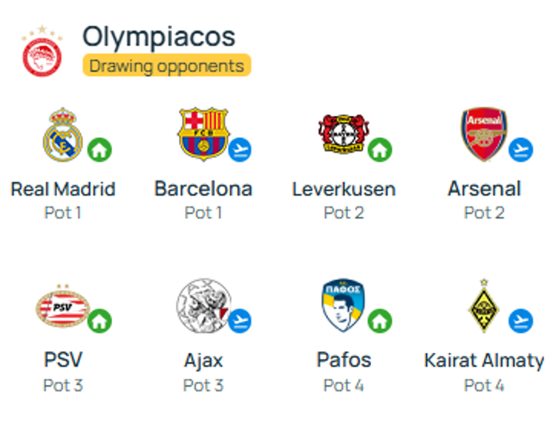The width and height of the screenshot is (553, 428).
Task: Click the Pafos club crest
Action: pyautogui.click(x=343, y=306)
